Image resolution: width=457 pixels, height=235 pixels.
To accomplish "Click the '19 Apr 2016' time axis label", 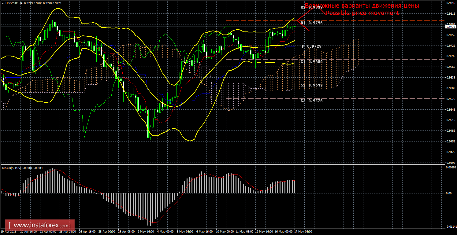I will (9, 232).
